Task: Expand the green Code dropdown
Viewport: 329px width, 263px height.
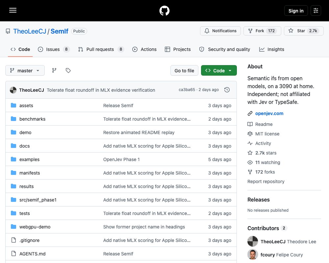Action: [x=219, y=70]
